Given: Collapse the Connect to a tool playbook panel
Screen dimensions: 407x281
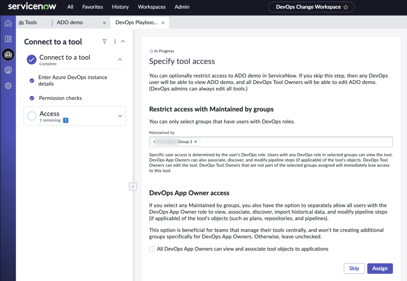Looking at the screenshot, I should click(x=123, y=42).
